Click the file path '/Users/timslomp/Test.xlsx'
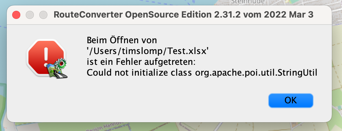 coord(148,51)
